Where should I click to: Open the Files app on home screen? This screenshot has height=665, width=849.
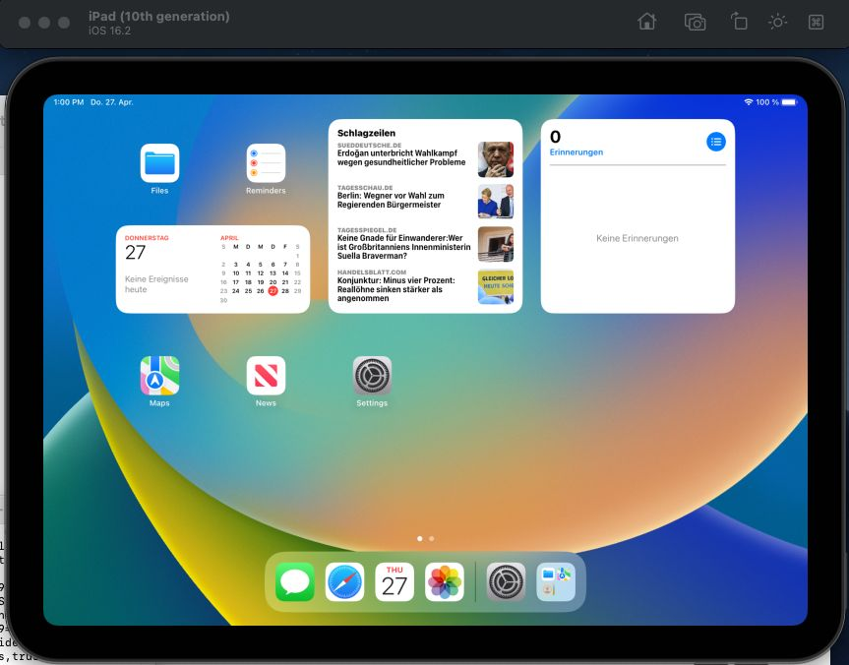coord(159,163)
